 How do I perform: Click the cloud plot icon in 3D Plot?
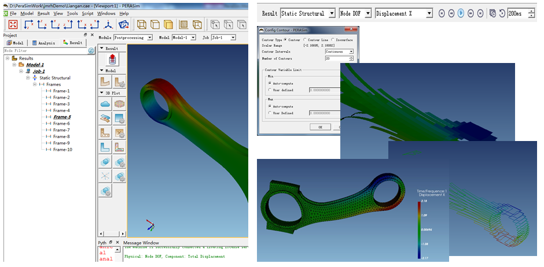pos(105,104)
